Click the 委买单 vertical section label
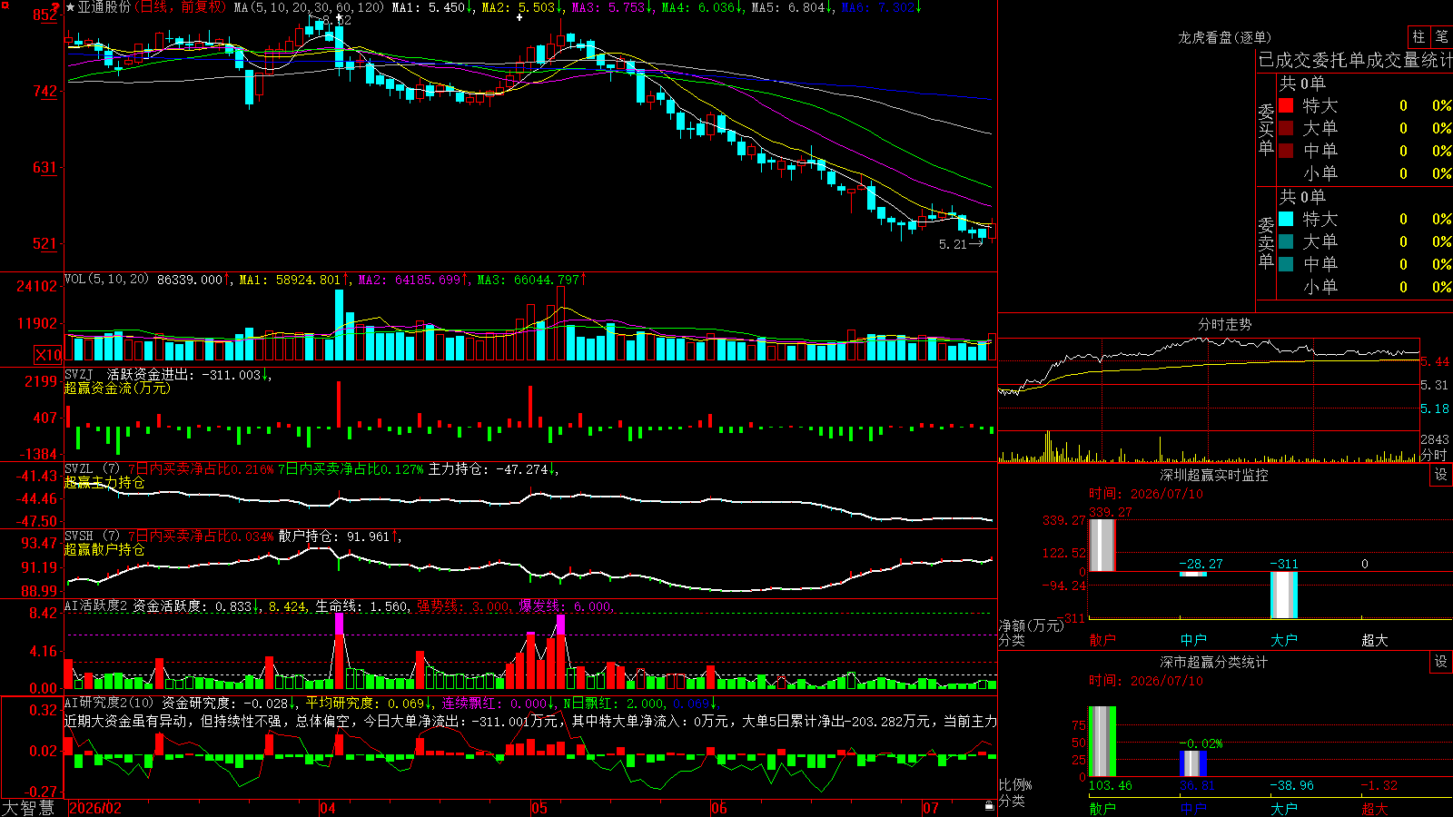 [1266, 130]
